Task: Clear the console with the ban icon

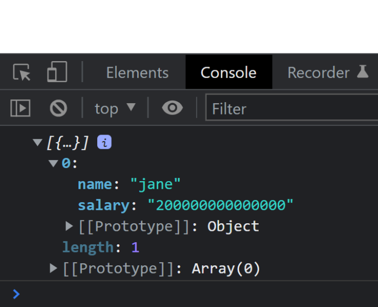Action: click(x=58, y=108)
